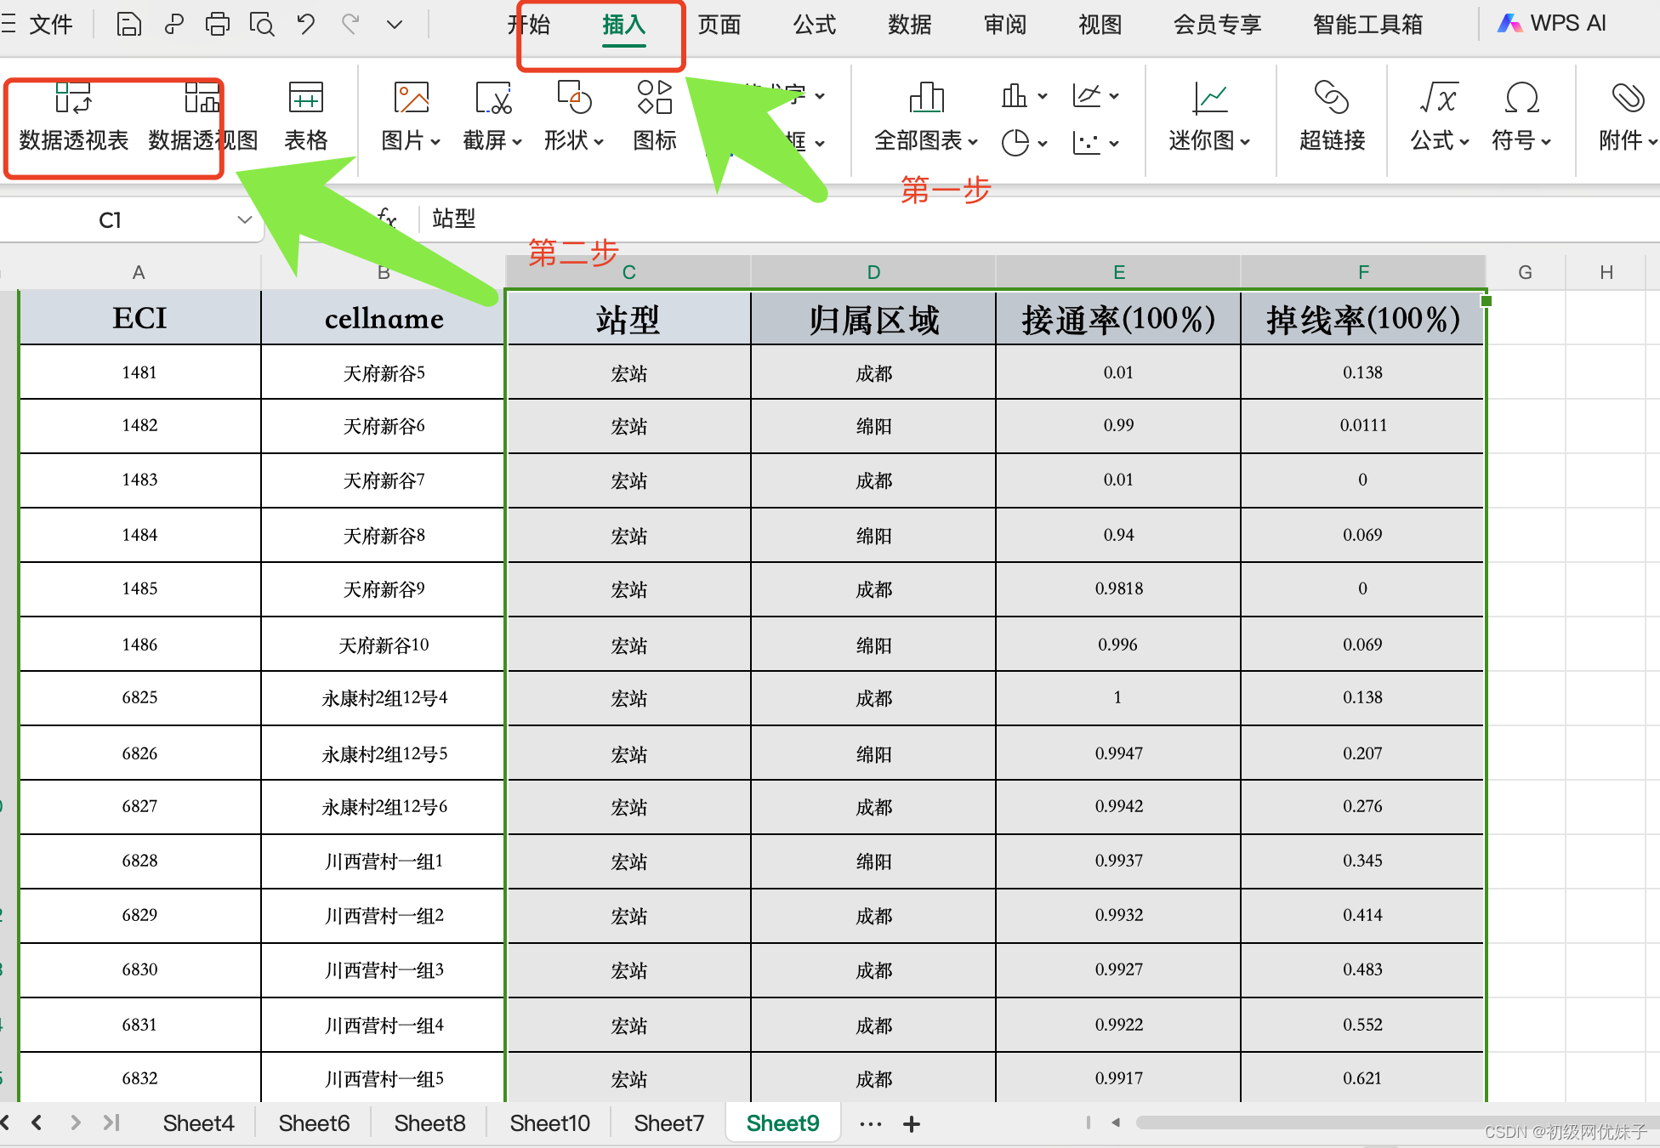
Task: Add a new sheet with plus button
Action: pyautogui.click(x=912, y=1124)
